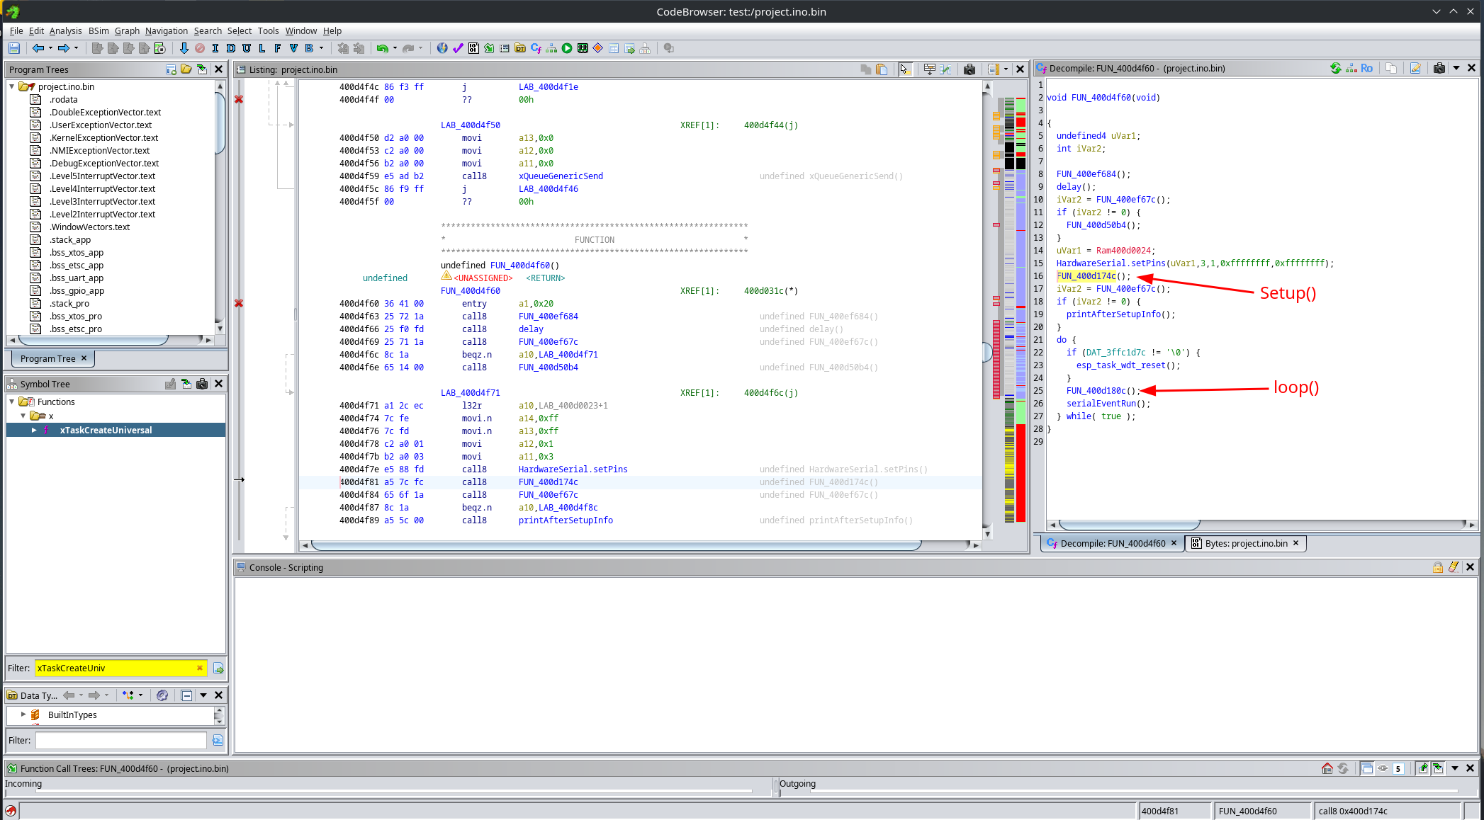This screenshot has width=1484, height=820.
Task: Toggle 'Ro' read-only highlight in Decompile panel
Action: click(x=1366, y=68)
